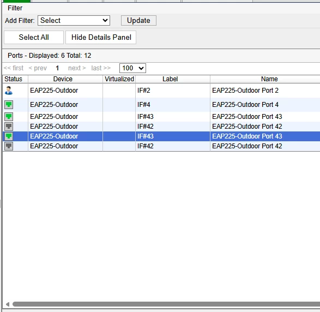Image resolution: width=320 pixels, height=312 pixels.
Task: Click the user status icon for IF#2 row
Action: (x=9, y=91)
